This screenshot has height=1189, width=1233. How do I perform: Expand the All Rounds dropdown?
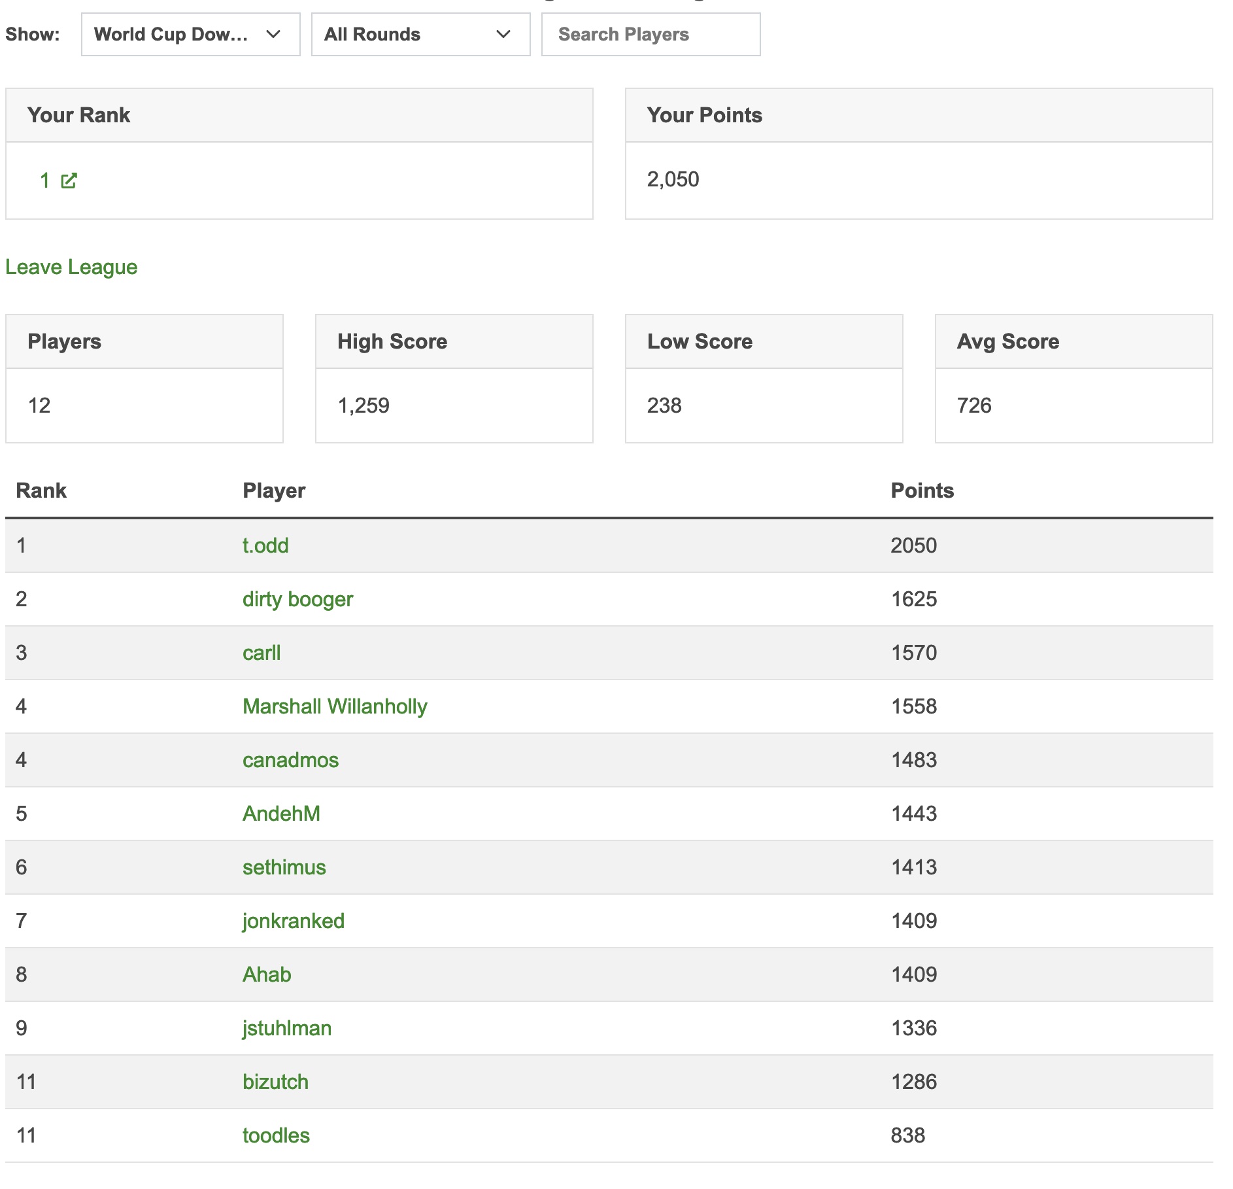pyautogui.click(x=421, y=35)
